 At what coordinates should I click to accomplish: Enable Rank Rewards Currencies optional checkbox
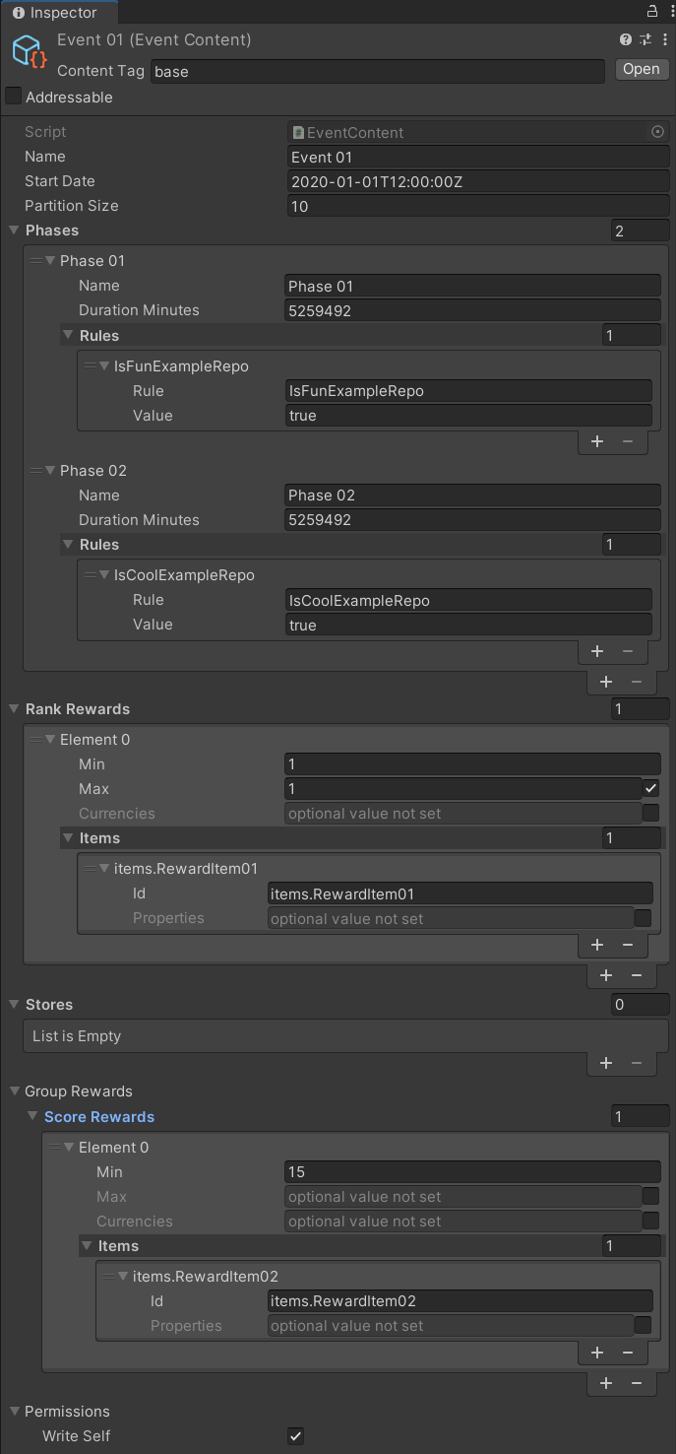click(x=651, y=813)
